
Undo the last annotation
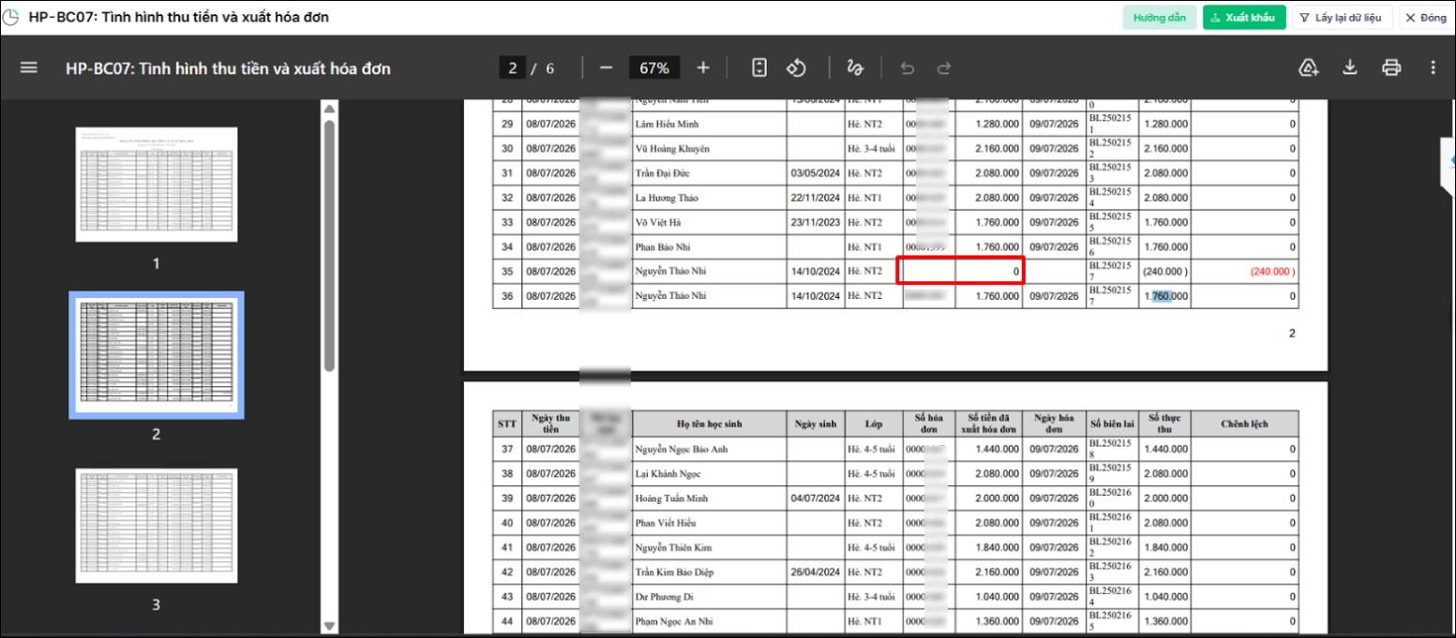[x=907, y=68]
